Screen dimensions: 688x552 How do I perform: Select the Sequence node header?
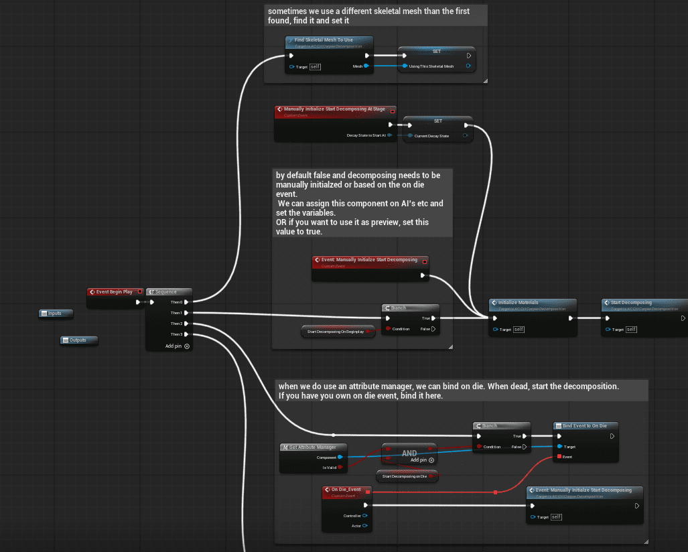click(169, 292)
